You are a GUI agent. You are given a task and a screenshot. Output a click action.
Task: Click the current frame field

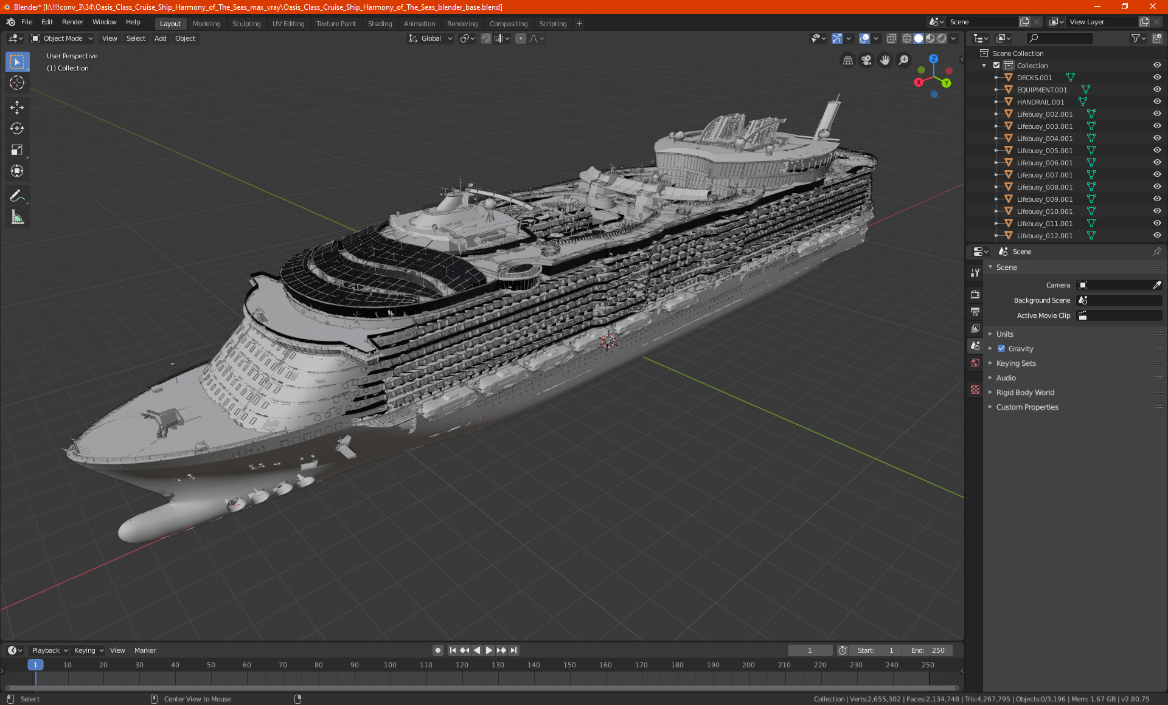pyautogui.click(x=810, y=650)
